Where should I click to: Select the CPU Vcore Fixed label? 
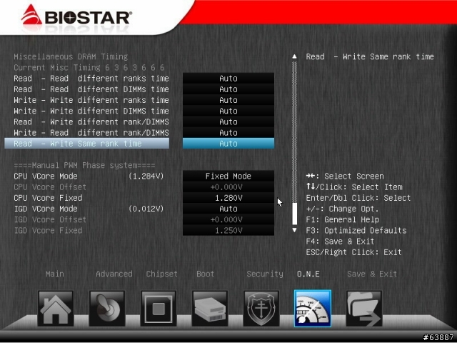pos(48,198)
